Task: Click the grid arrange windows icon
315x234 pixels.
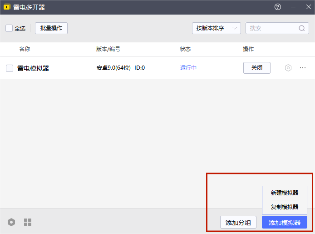Action: (28, 222)
